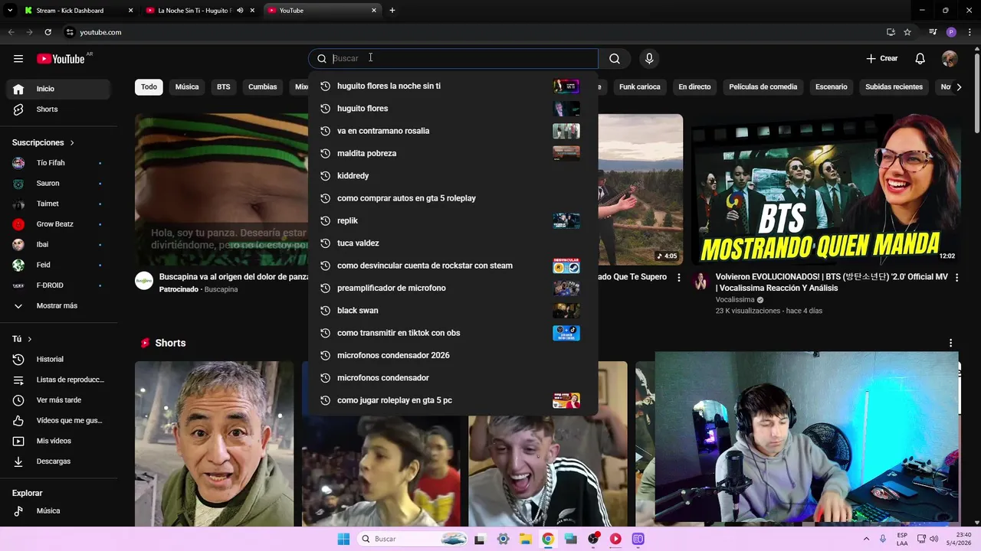
Task: Open the YouTube hamburger guide menu
Action: coord(18,59)
